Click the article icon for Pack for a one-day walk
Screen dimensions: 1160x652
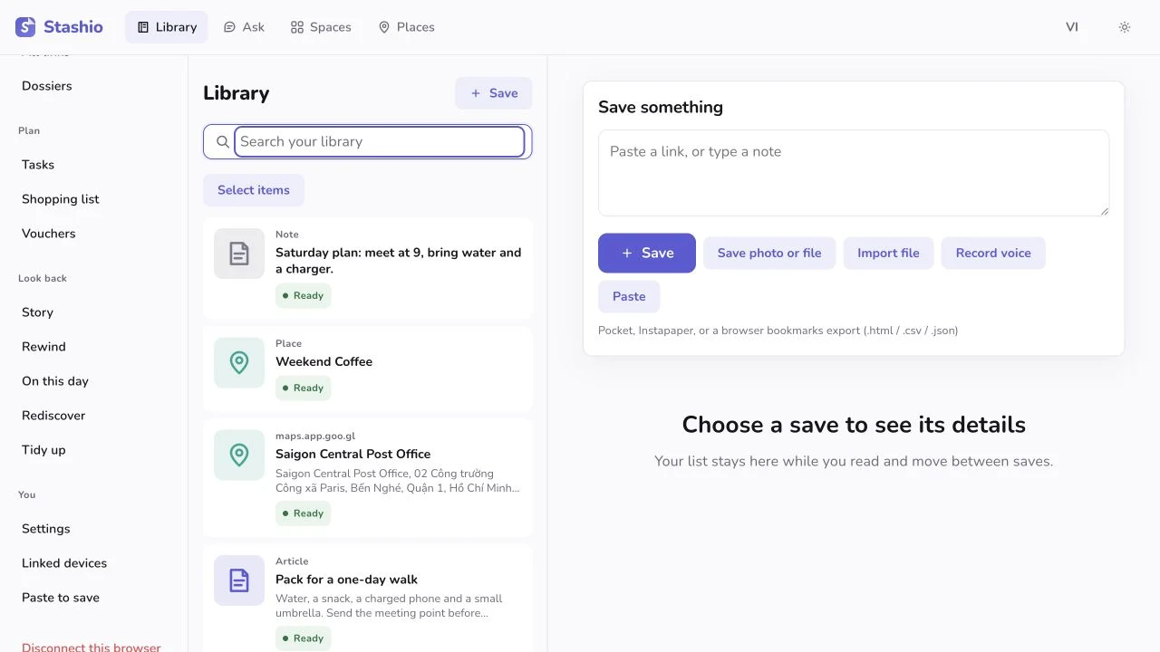tap(239, 580)
